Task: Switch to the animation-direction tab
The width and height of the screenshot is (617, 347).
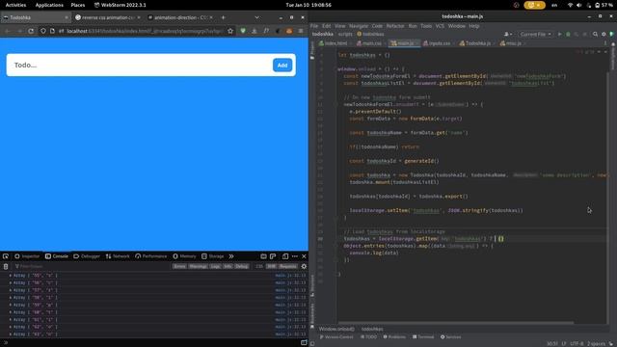Action: pos(180,17)
